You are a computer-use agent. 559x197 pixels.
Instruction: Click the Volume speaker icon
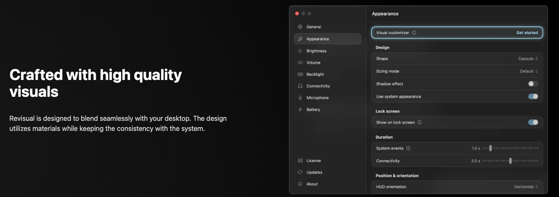(300, 63)
